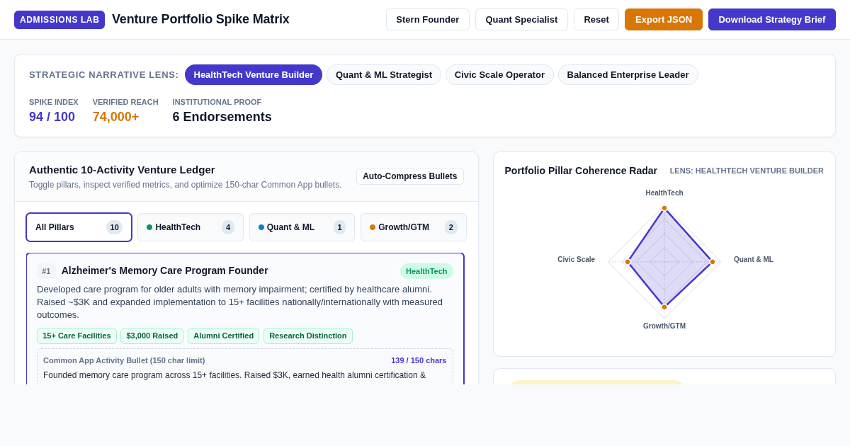
Task: Click the $3,000 Raised metric chip
Action: [152, 336]
